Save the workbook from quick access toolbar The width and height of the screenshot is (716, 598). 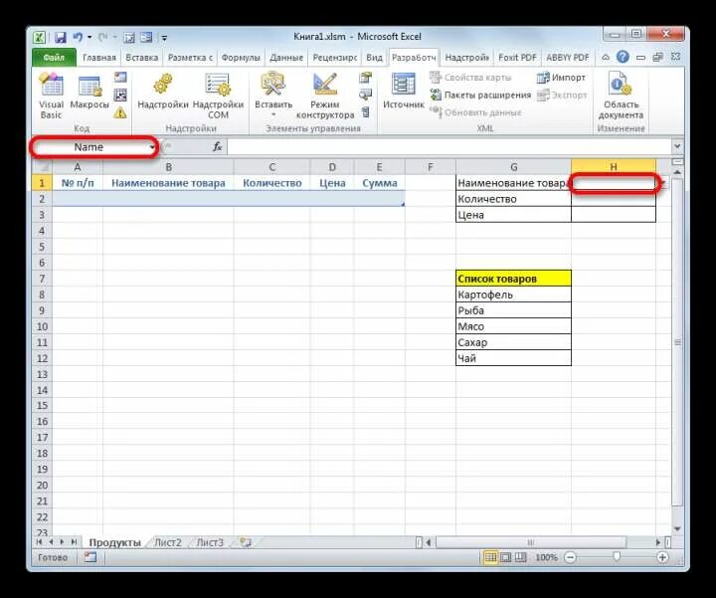point(61,37)
